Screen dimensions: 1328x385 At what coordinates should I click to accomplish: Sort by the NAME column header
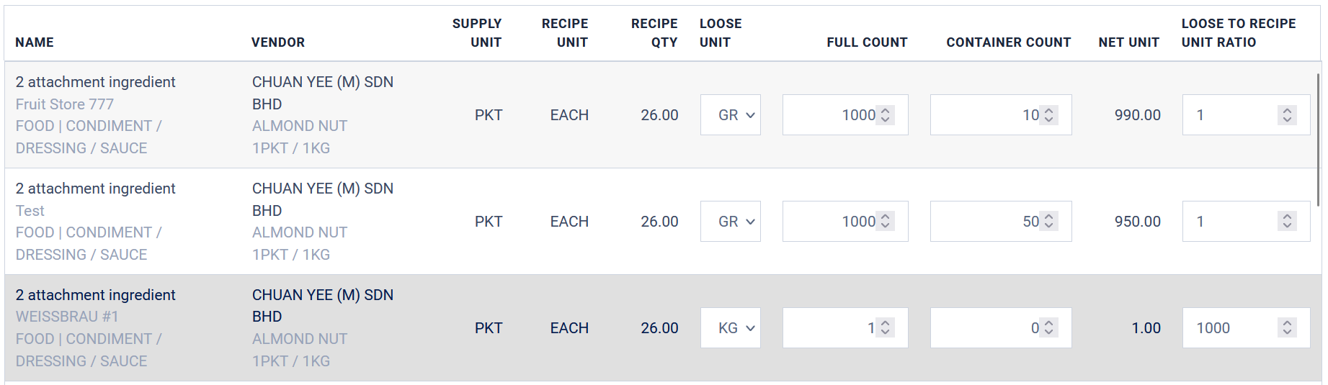coord(35,42)
